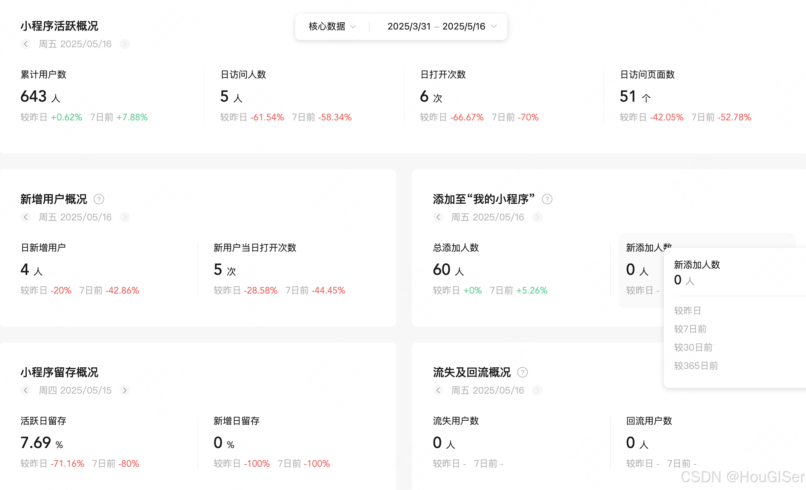Click help icon beside 新增用户概况
The width and height of the screenshot is (806, 490).
click(x=99, y=199)
